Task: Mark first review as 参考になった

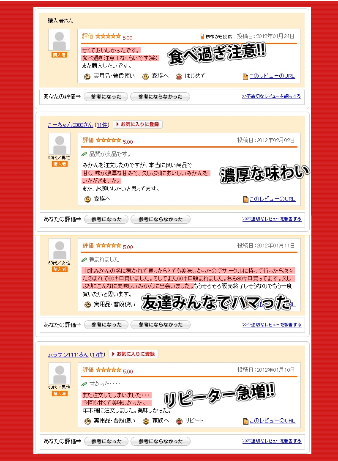Action: click(x=106, y=97)
